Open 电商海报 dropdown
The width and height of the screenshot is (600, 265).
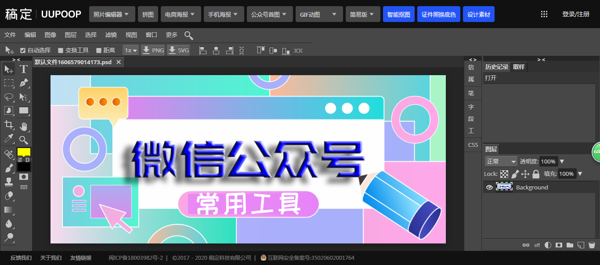pyautogui.click(x=181, y=14)
